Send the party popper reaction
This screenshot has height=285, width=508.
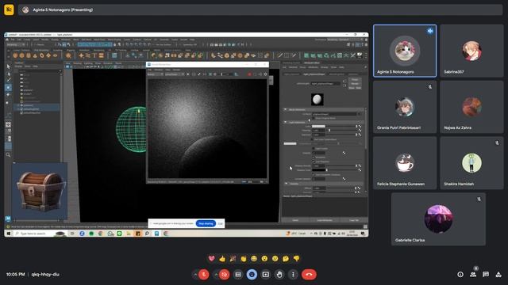233,259
